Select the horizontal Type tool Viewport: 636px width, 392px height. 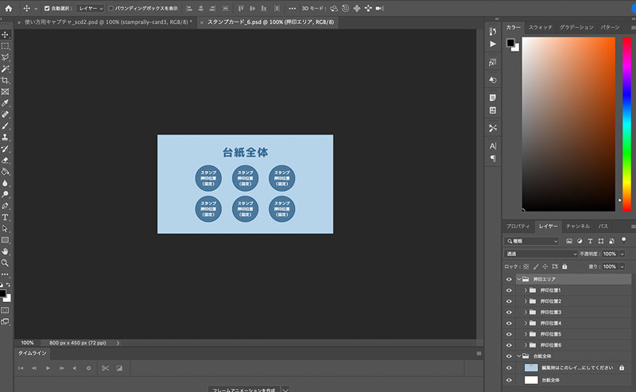6,216
